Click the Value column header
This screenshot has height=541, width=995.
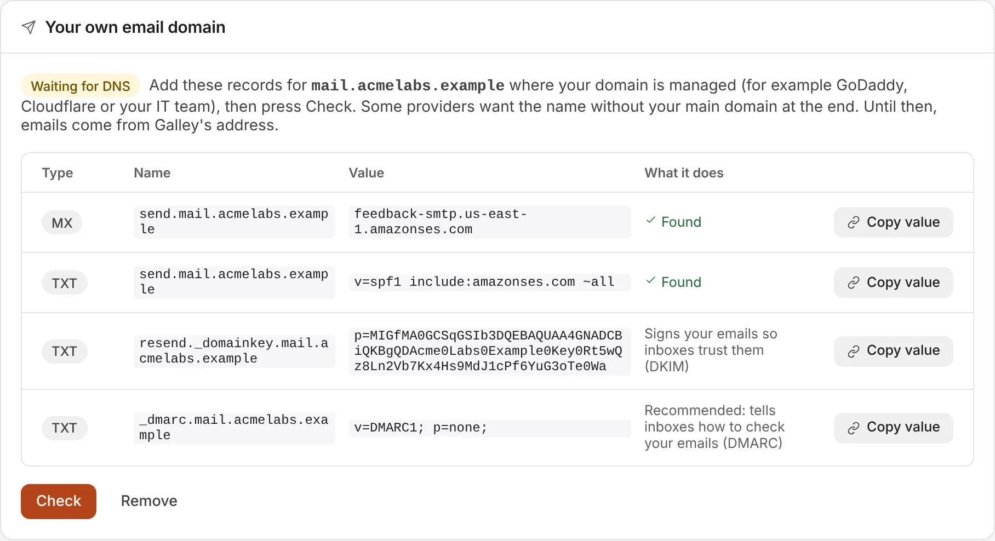point(367,173)
